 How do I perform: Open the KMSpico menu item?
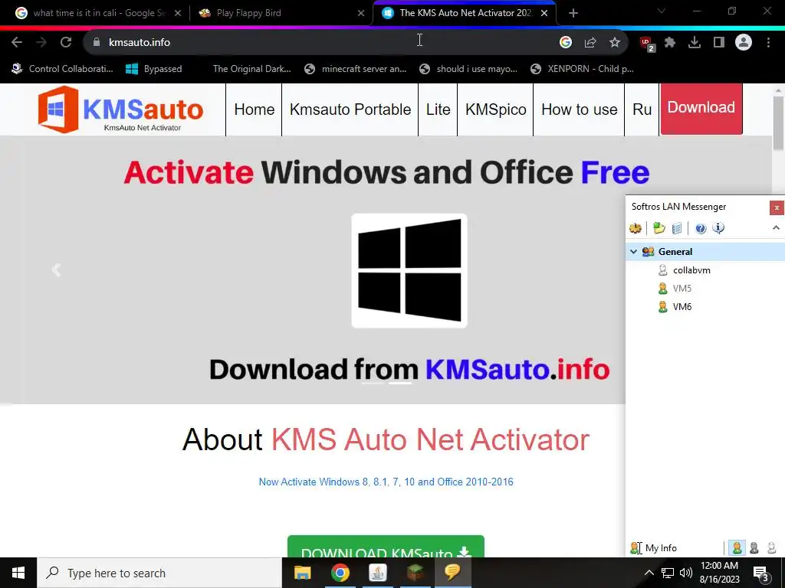pyautogui.click(x=496, y=109)
